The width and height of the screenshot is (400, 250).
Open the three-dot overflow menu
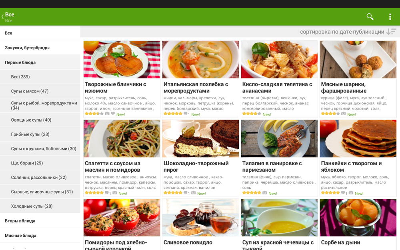pyautogui.click(x=390, y=16)
